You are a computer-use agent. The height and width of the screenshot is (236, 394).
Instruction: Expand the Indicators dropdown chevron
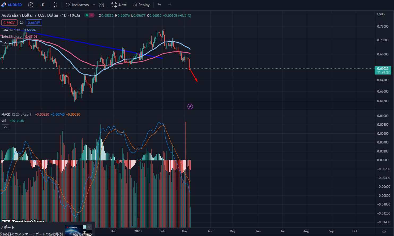93,5
